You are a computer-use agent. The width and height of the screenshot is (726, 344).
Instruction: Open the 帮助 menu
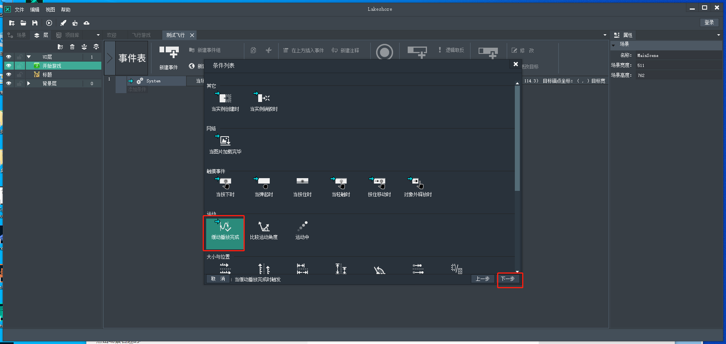pos(66,10)
